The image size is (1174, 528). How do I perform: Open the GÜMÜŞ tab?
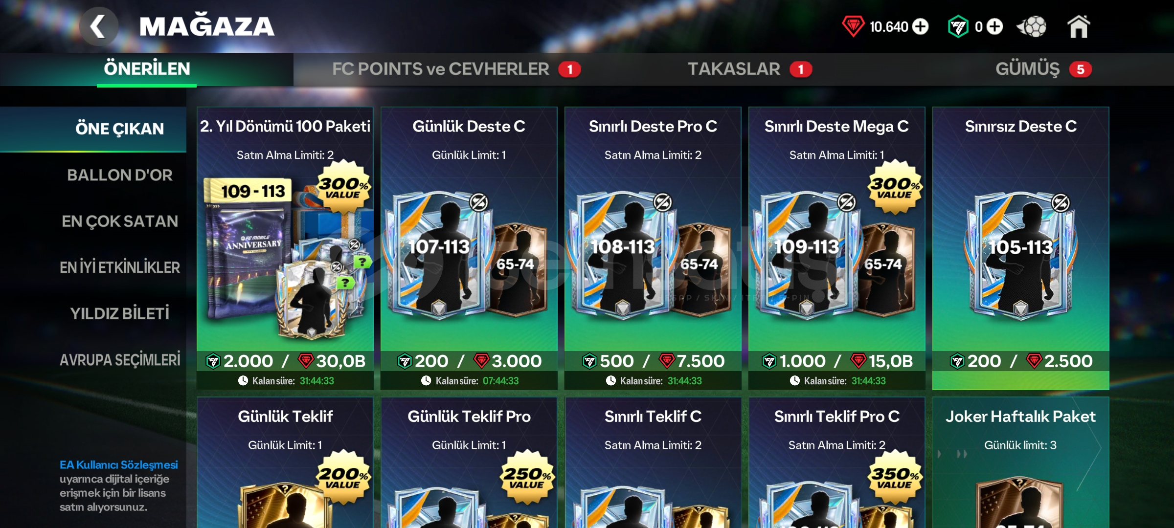click(x=1027, y=69)
